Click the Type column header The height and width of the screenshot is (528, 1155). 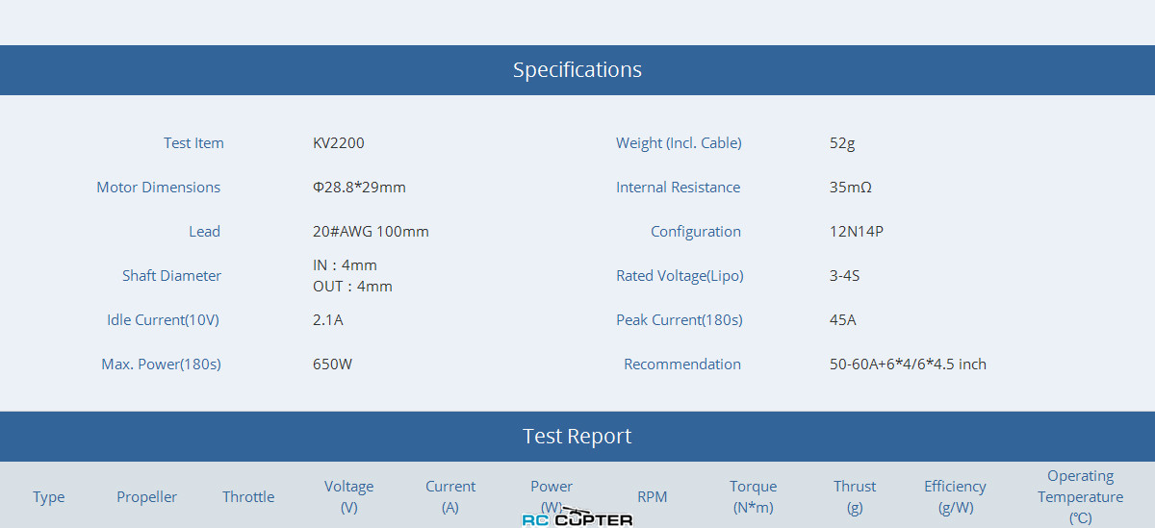click(49, 497)
